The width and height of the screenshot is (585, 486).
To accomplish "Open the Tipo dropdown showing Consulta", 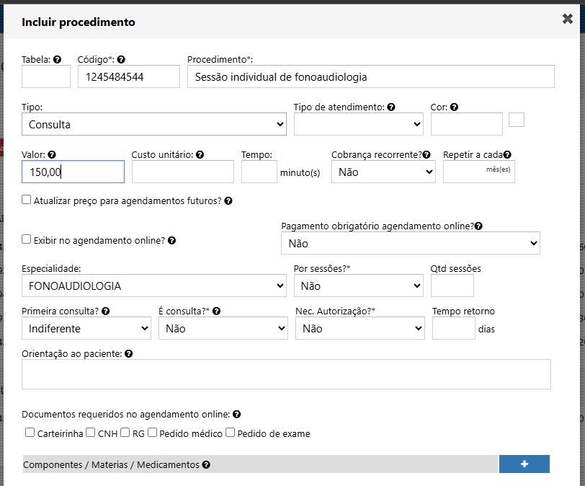I will pos(154,124).
